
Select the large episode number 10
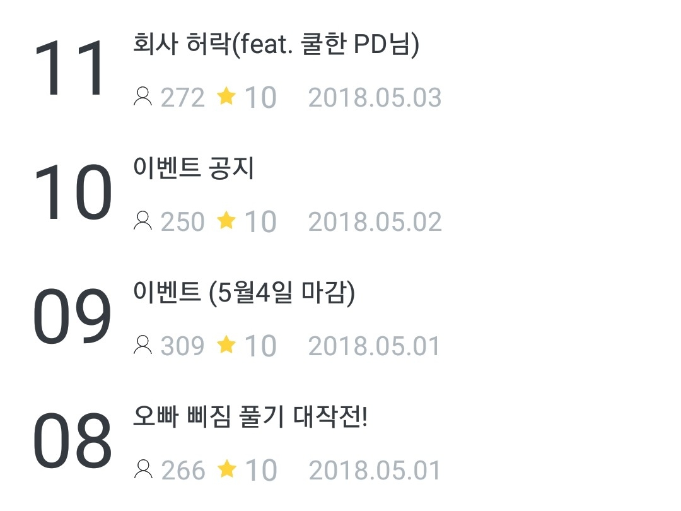pos(71,193)
